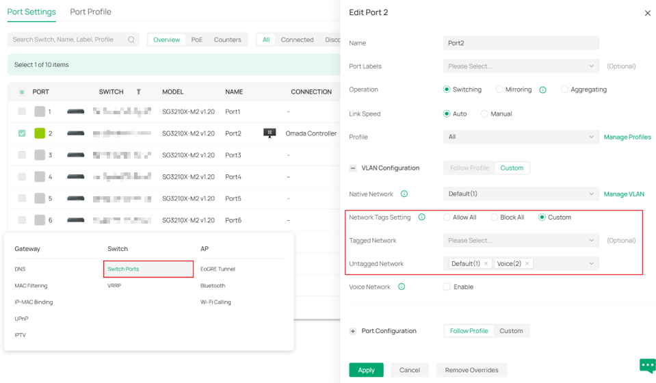Viewport: 656px width, 383px height.
Task: Check the checkbox for port 6
Action: tap(22, 220)
